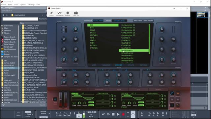Open Loop Supply location

pos(9,47)
